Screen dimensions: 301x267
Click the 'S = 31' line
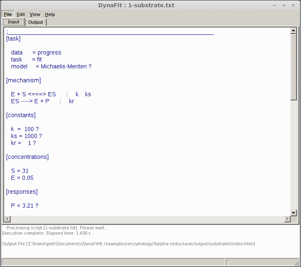coord(20,171)
